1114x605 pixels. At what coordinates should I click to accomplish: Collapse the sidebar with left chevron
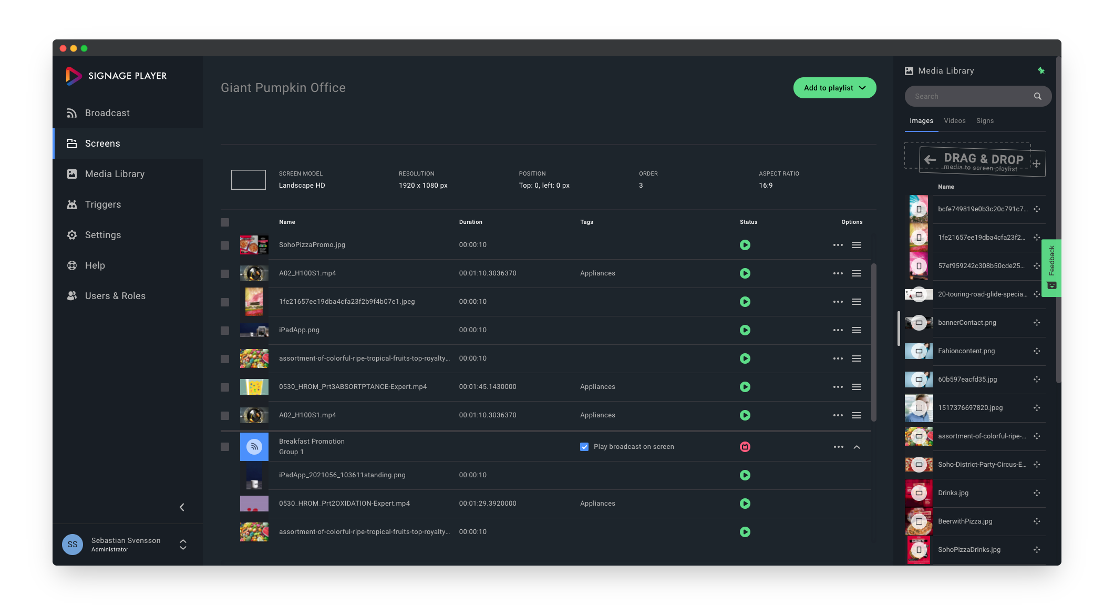coord(182,507)
